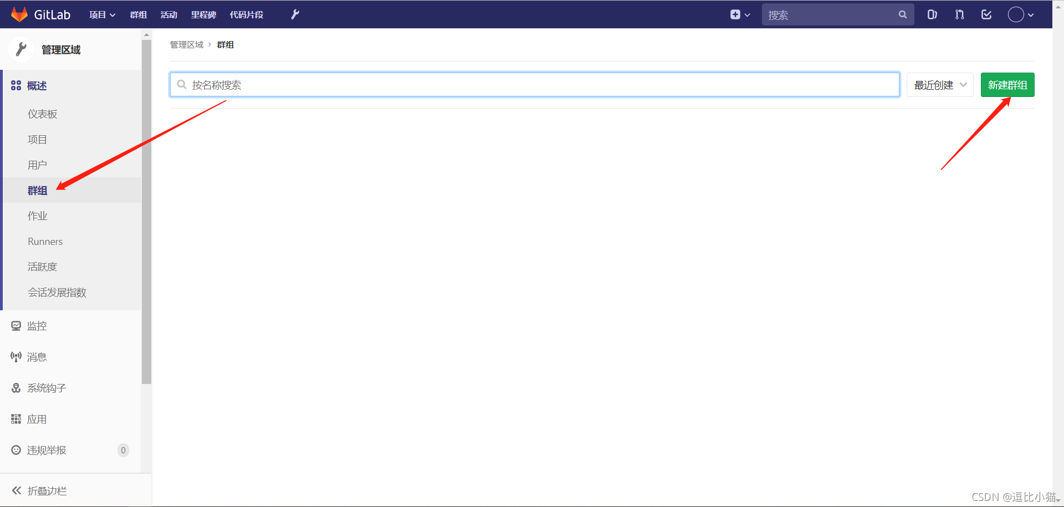Open the admin wrench icon in navbar
1064x507 pixels.
295,14
